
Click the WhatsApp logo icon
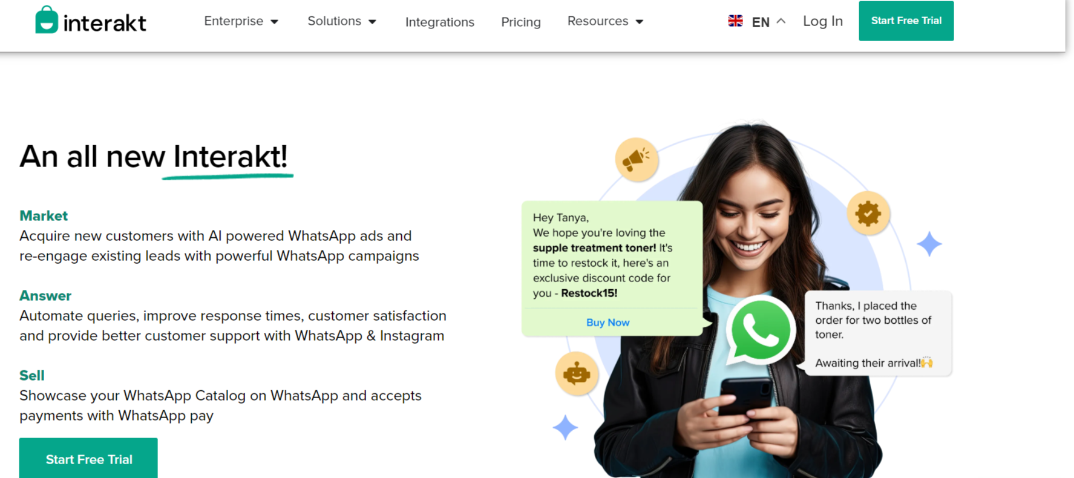[761, 331]
